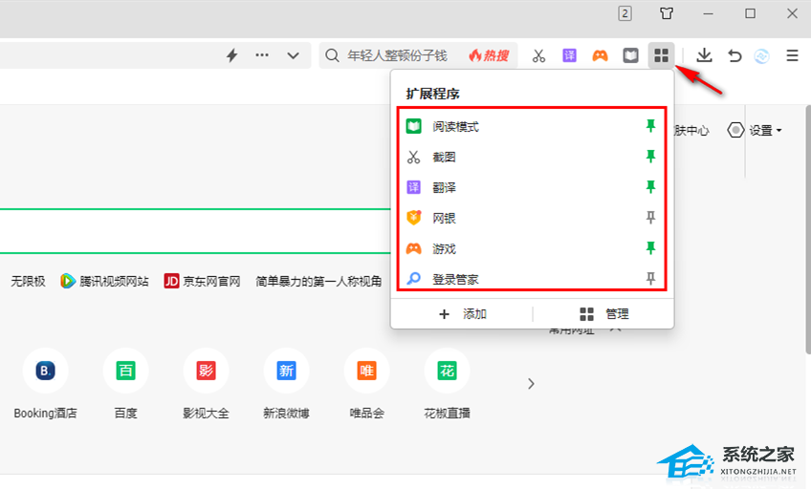Expand the address bar dropdown chevron

click(293, 55)
